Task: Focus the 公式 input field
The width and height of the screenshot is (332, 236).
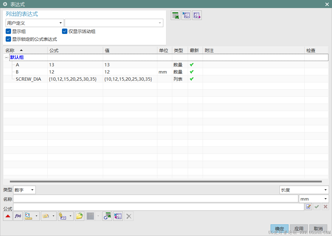Action: point(159,207)
